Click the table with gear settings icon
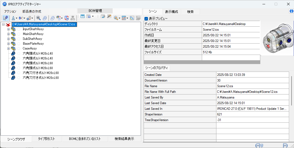The image size is (294, 148). (88, 16)
